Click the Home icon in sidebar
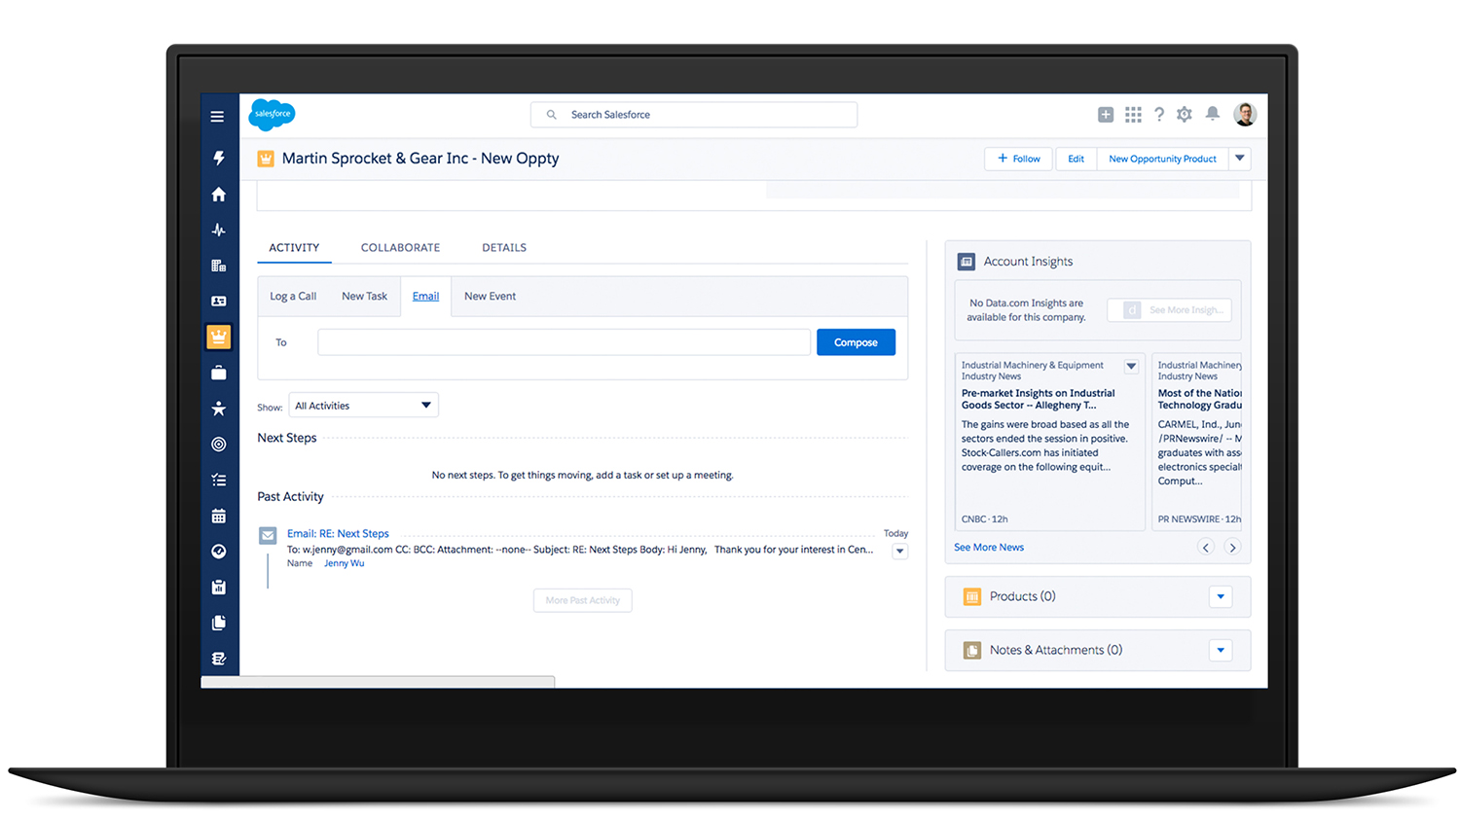The image size is (1460, 821). (x=219, y=195)
